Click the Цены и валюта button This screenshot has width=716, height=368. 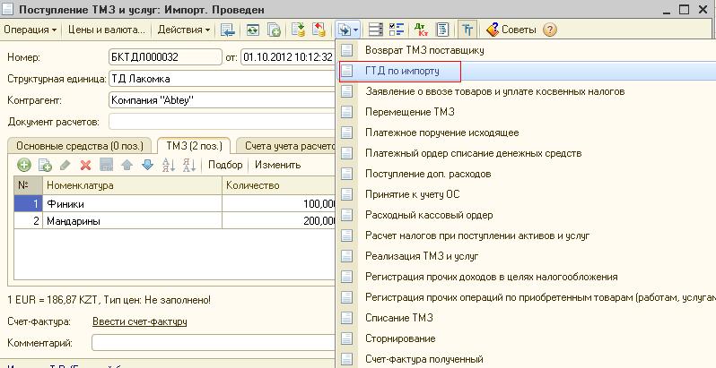[x=108, y=30]
